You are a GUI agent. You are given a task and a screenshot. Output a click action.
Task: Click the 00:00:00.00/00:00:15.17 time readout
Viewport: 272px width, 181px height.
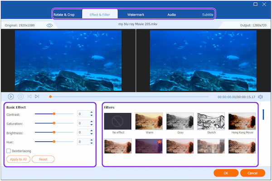click(x=237, y=97)
